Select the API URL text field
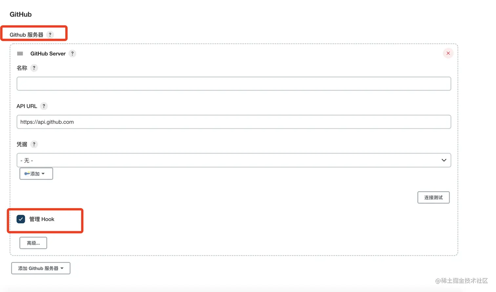The image size is (496, 292). [234, 122]
